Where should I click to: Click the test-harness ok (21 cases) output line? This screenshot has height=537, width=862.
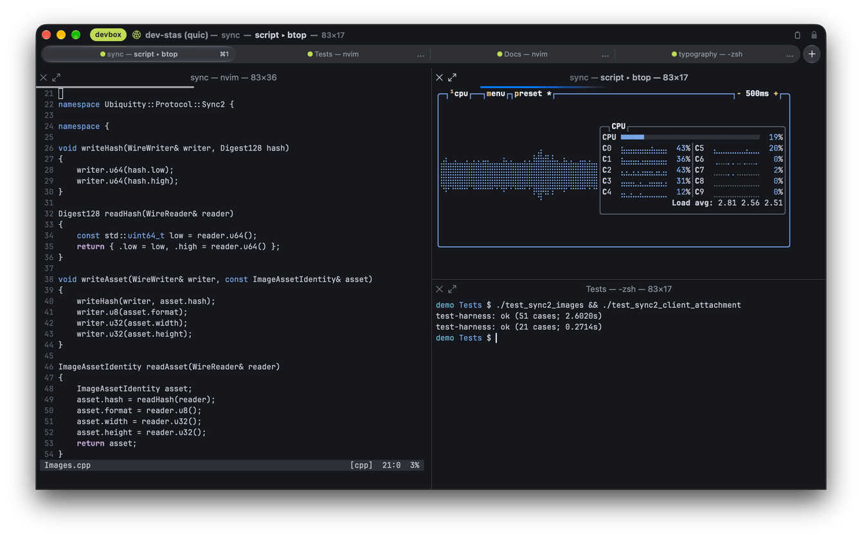pyautogui.click(x=519, y=327)
